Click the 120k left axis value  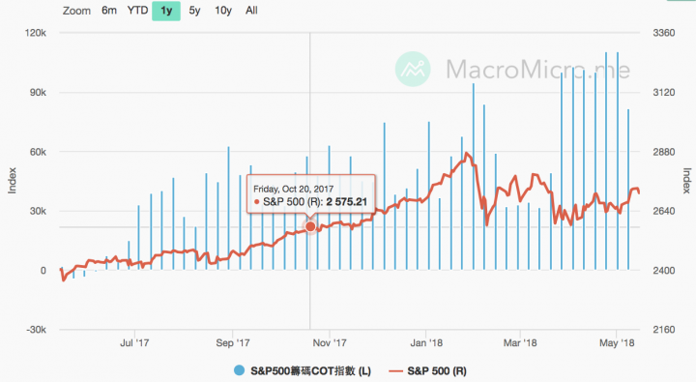pos(36,33)
